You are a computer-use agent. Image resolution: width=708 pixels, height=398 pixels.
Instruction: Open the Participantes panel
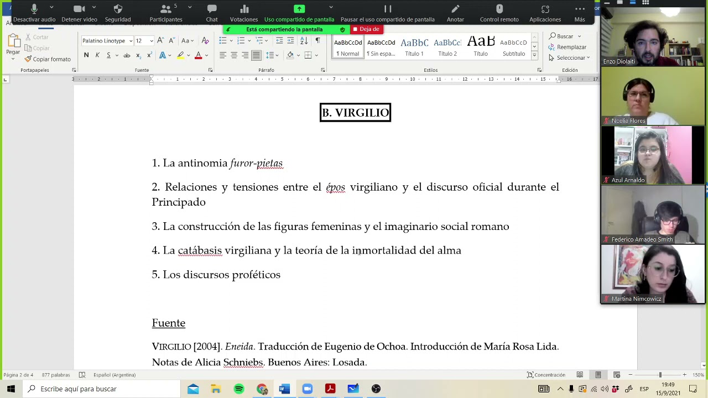(165, 13)
